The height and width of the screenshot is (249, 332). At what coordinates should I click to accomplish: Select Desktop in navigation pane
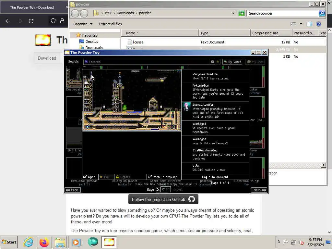pyautogui.click(x=92, y=41)
